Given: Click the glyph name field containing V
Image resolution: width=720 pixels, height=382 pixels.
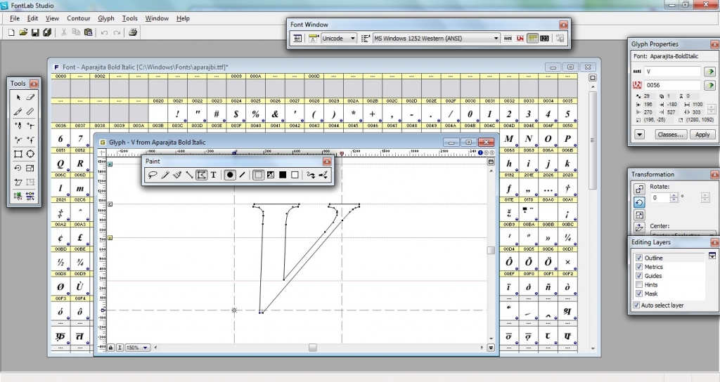Looking at the screenshot, I should (x=671, y=72).
